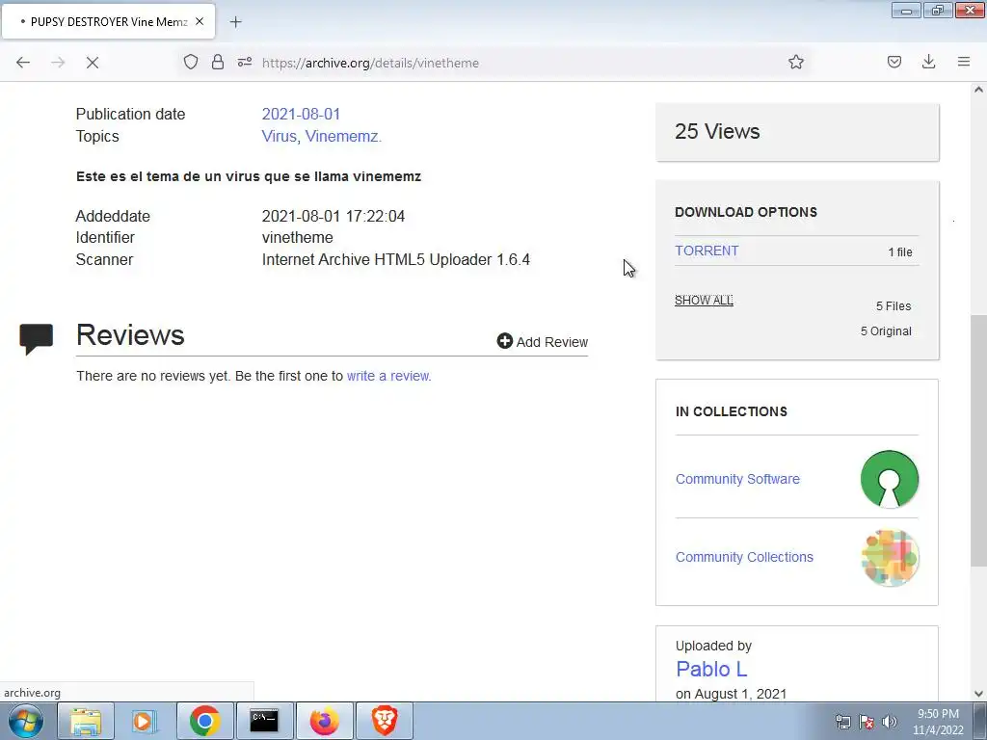Click the forward navigation arrow

(x=58, y=63)
